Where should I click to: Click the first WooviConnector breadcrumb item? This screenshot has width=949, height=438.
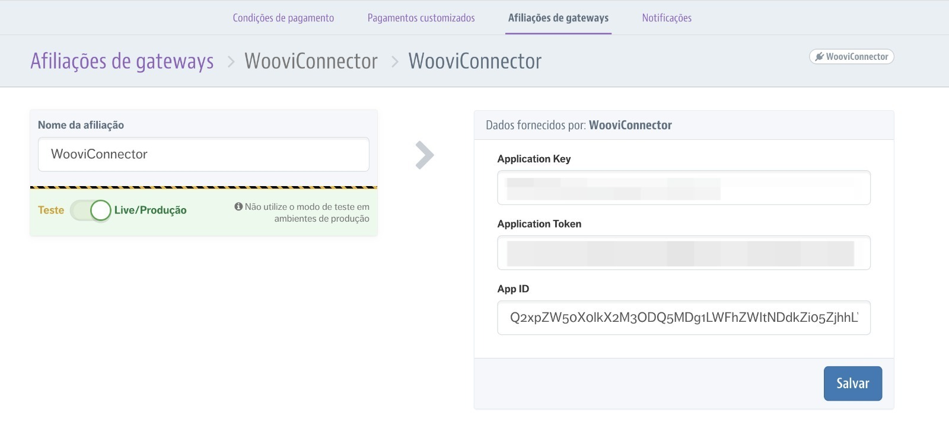(x=311, y=61)
